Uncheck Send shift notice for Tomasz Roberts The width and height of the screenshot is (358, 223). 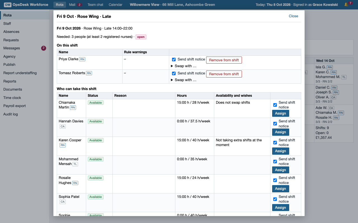[x=174, y=73]
